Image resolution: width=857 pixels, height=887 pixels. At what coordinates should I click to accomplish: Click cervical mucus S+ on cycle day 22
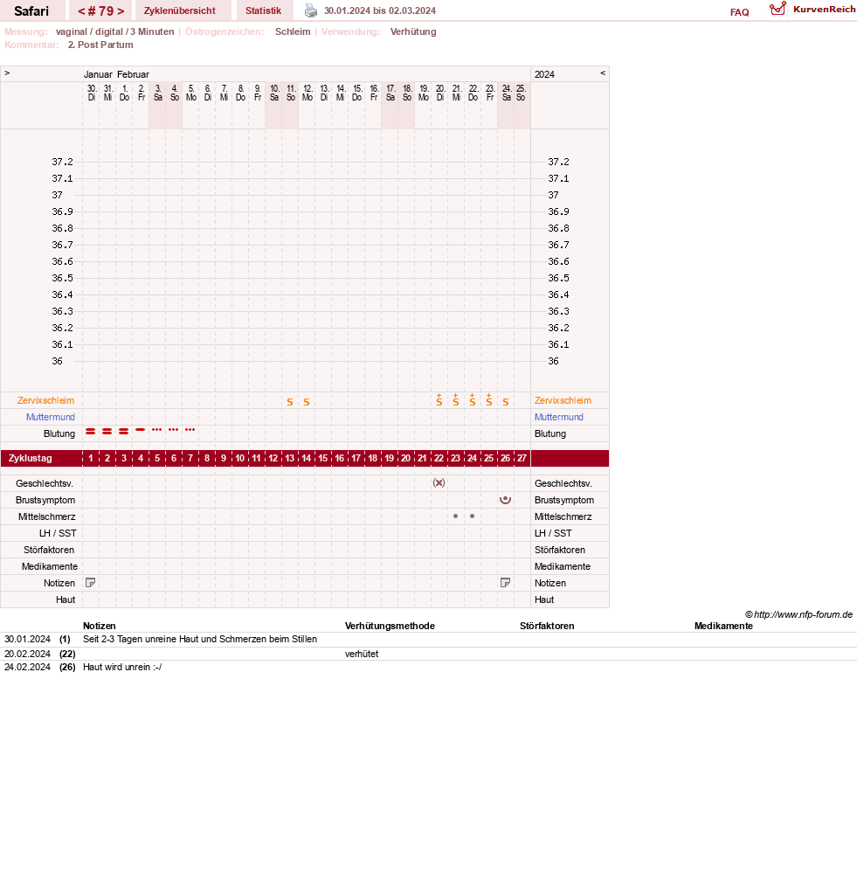coord(439,400)
